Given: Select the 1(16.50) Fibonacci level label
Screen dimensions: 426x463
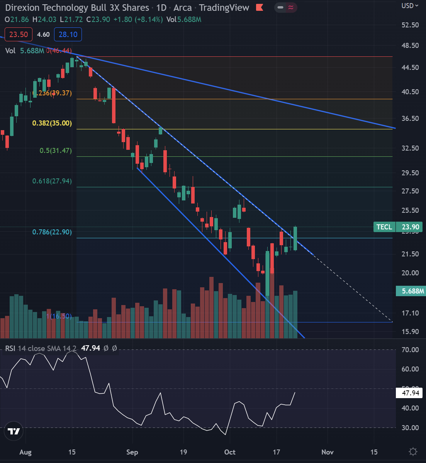Looking at the screenshot, I should (59, 316).
